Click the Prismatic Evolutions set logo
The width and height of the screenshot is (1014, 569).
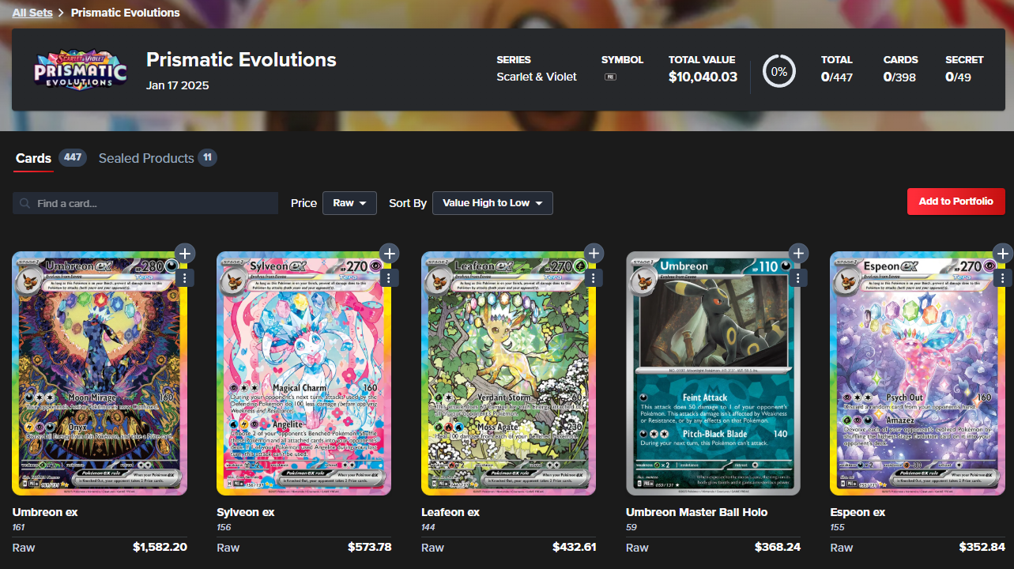point(80,70)
